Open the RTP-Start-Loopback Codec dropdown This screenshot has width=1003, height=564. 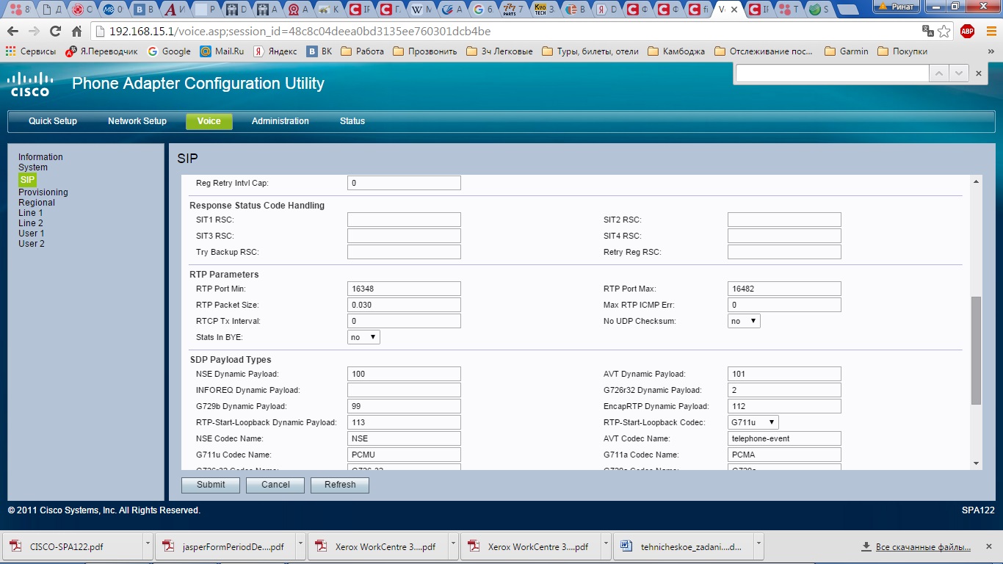[x=753, y=422]
